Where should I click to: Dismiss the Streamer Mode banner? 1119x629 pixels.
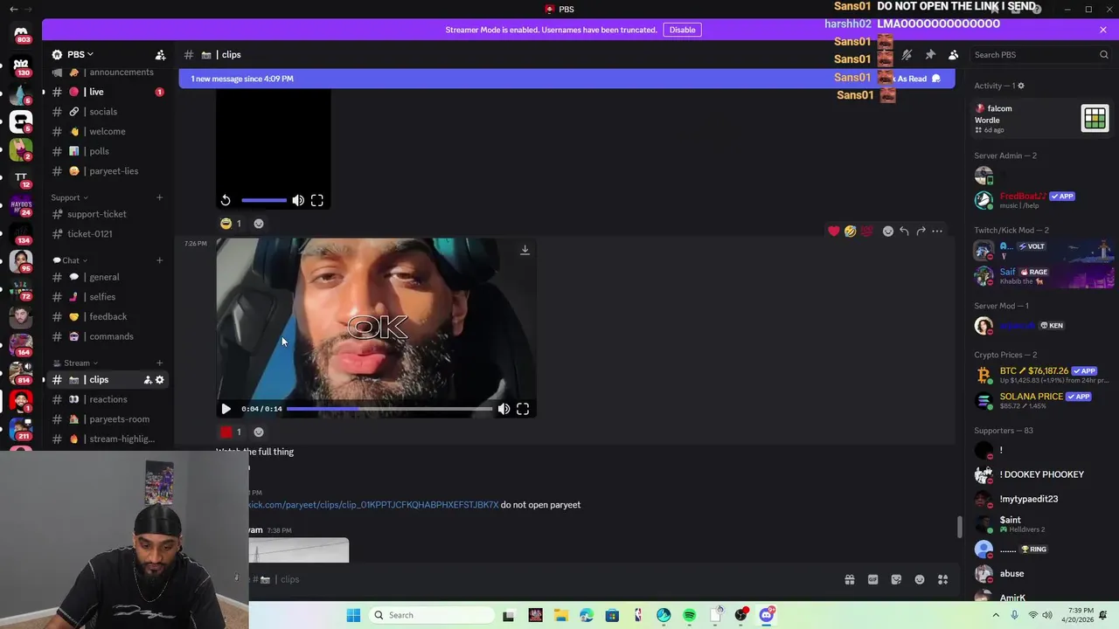coord(1103,30)
